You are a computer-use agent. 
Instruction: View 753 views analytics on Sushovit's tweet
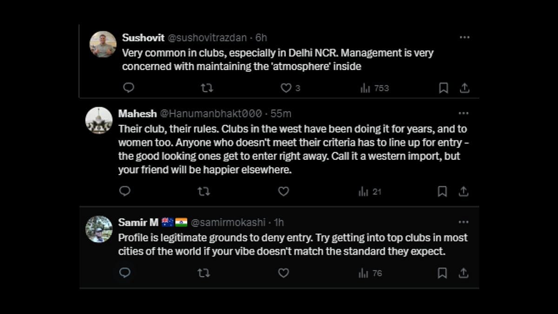coord(374,88)
